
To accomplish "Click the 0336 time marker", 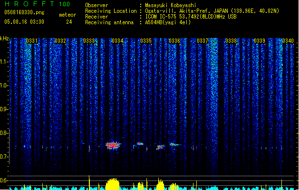I will [x=174, y=41].
